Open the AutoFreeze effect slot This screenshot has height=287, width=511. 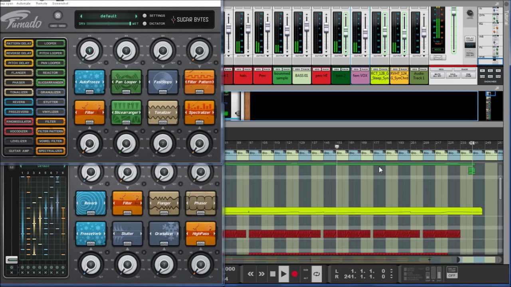click(89, 82)
